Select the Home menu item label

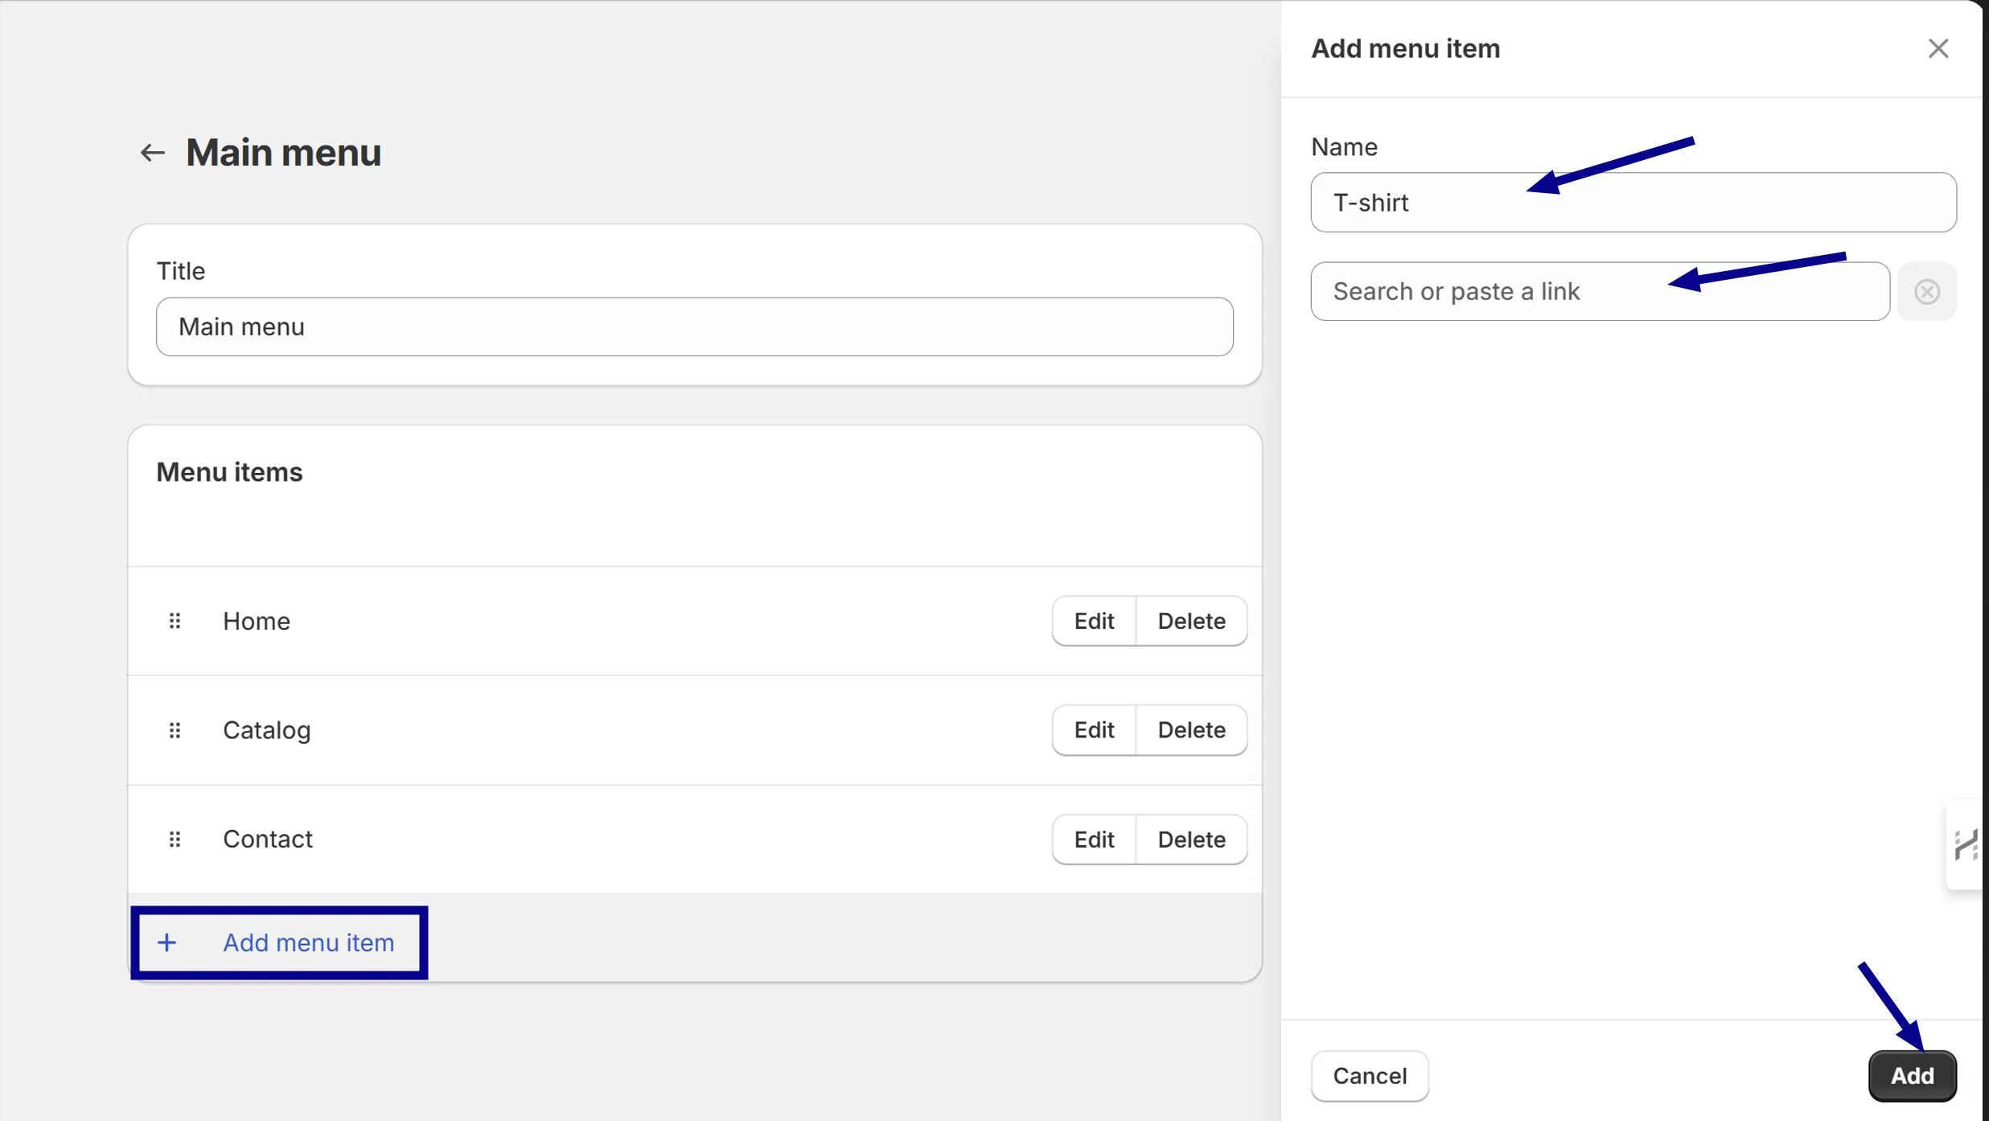click(x=257, y=621)
